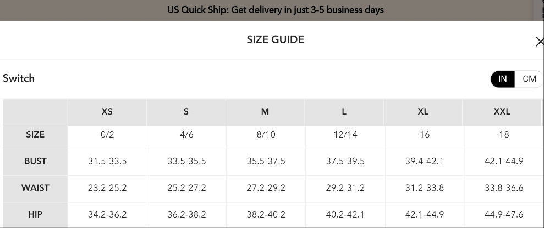Click the 8/10 size cell

pyautogui.click(x=266, y=135)
